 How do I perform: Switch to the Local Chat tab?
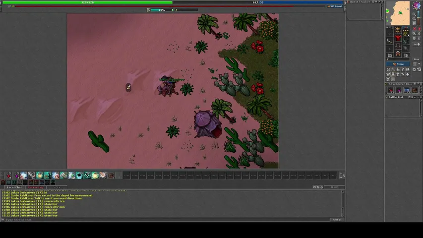coord(14,187)
